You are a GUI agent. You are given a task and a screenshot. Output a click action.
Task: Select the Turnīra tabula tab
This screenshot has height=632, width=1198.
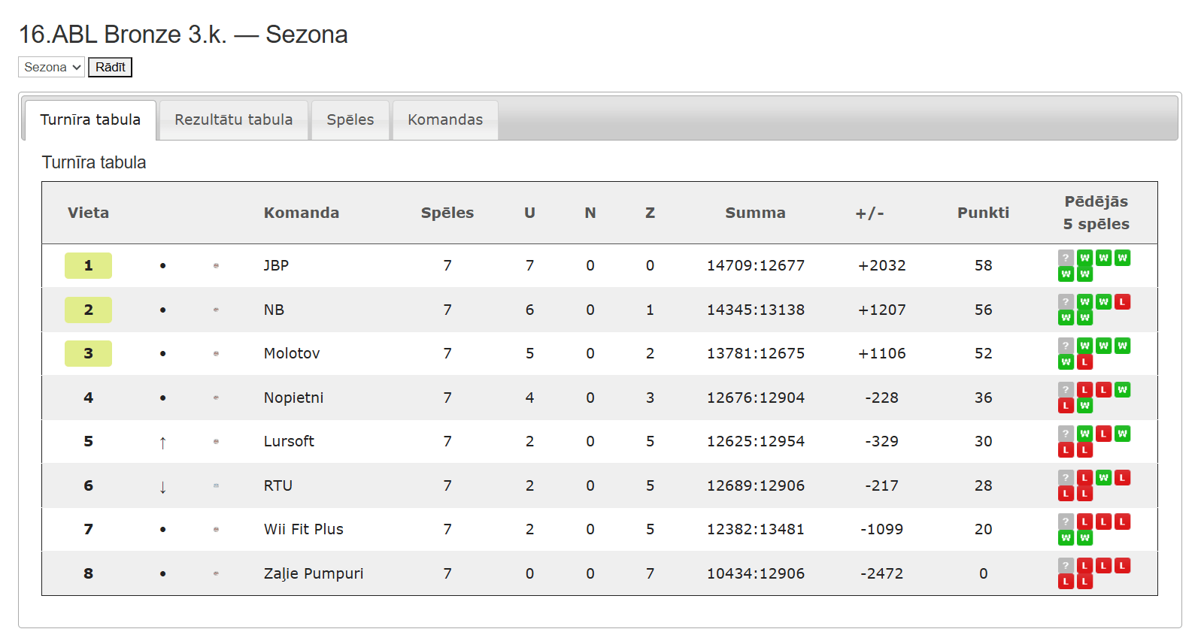click(90, 120)
